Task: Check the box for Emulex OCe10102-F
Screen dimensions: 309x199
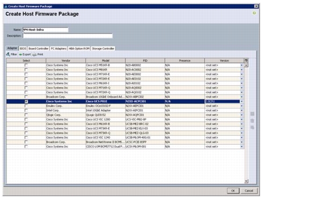Action: [26, 106]
